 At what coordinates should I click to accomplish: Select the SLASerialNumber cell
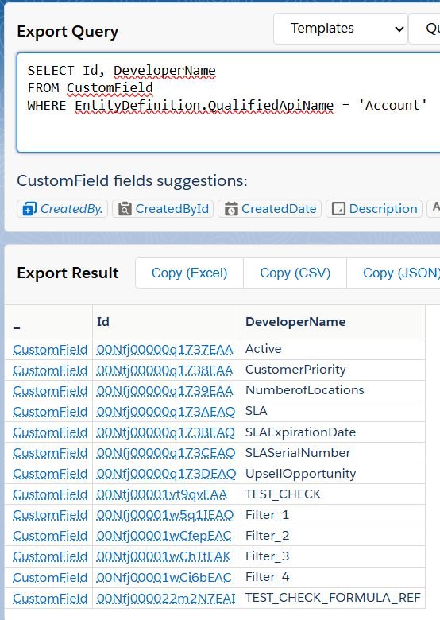(333, 452)
